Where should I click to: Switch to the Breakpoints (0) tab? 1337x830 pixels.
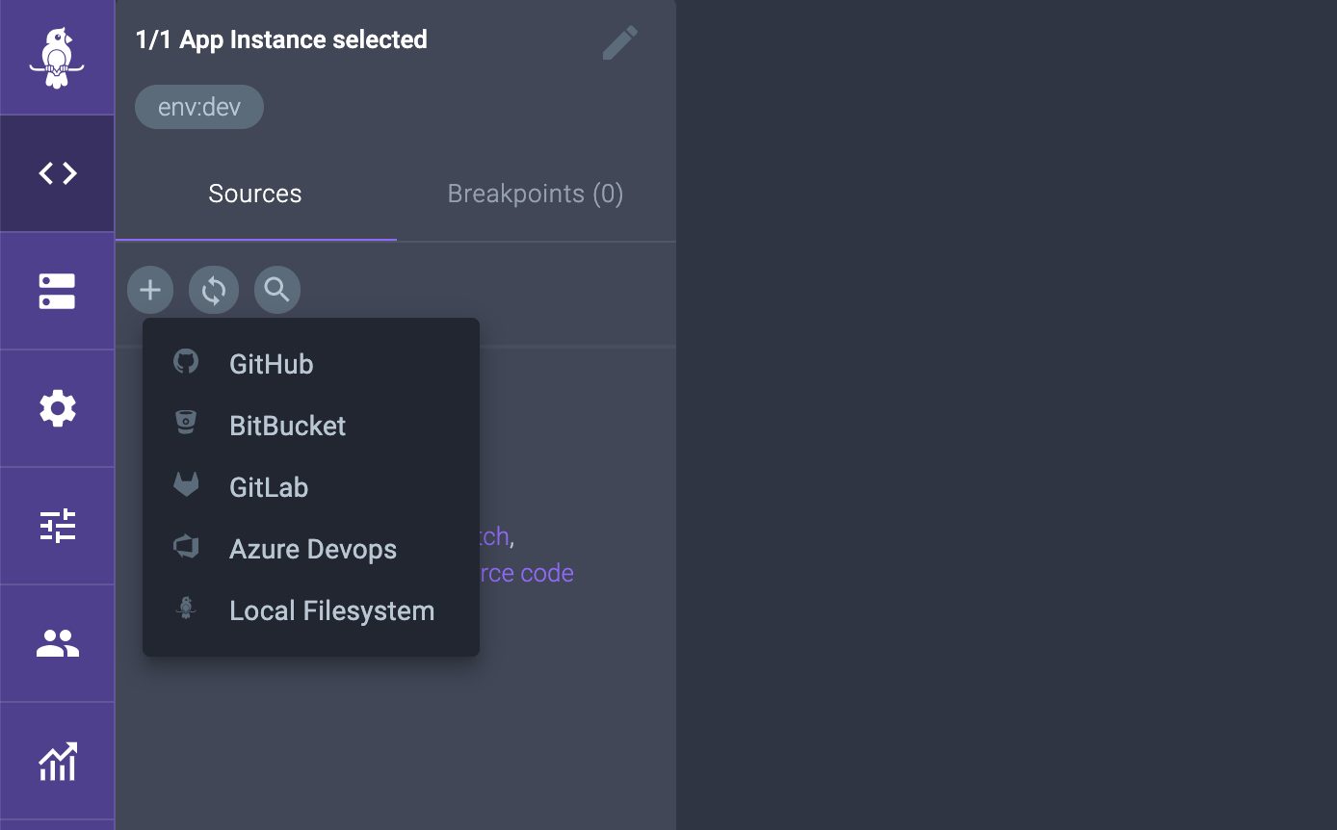[536, 194]
